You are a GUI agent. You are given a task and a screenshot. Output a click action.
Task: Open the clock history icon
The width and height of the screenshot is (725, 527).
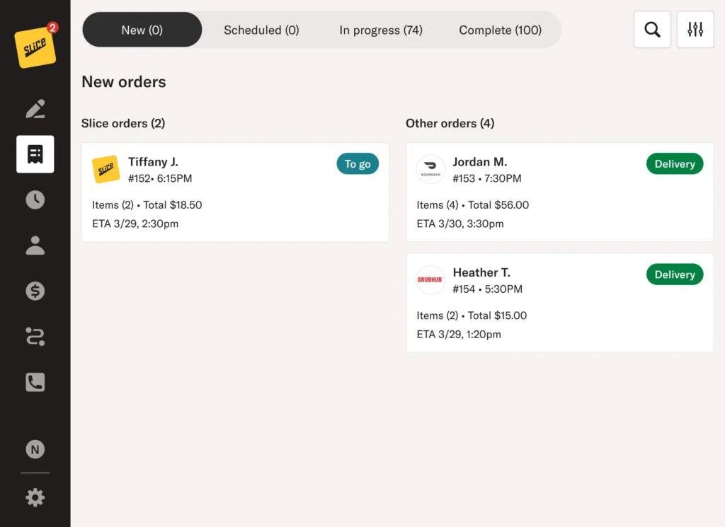[x=35, y=199]
